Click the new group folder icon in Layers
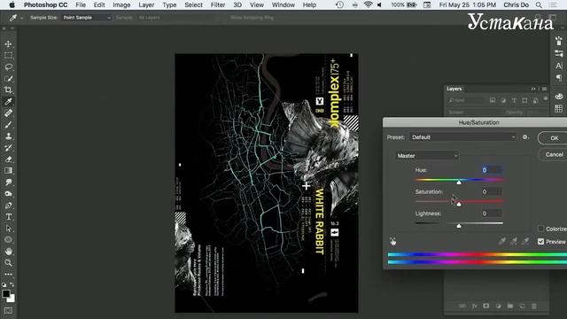Screen dimensions: 567x319 (x=510, y=306)
